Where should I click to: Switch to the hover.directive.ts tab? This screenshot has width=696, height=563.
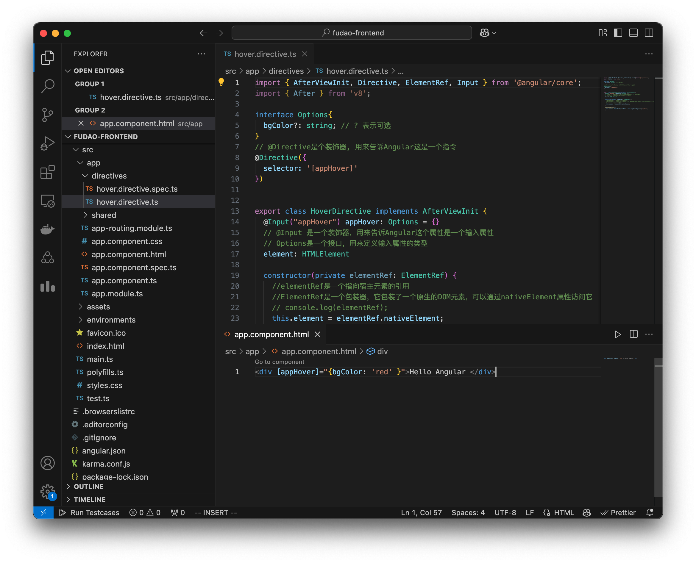[265, 54]
